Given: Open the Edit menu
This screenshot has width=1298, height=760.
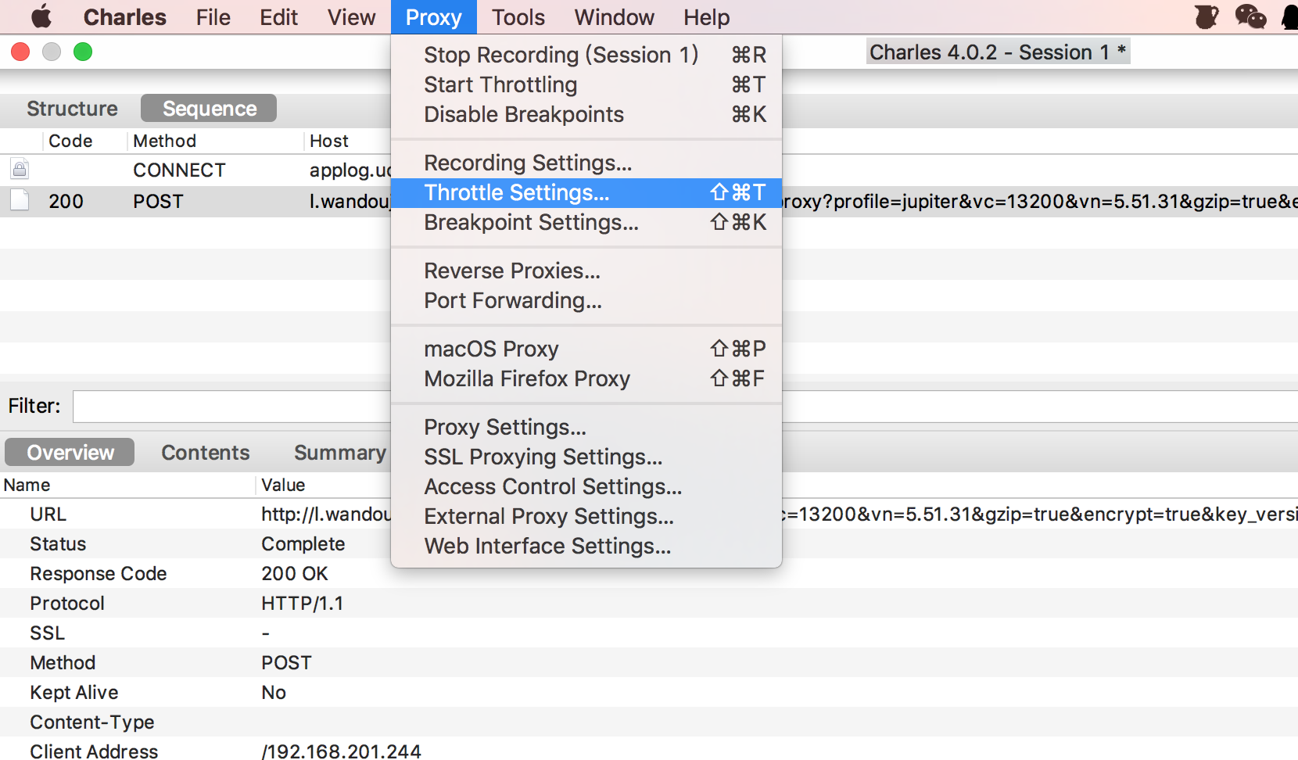Looking at the screenshot, I should click(x=279, y=17).
